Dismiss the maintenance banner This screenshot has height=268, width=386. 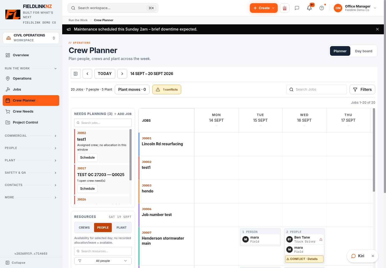pyautogui.click(x=377, y=29)
